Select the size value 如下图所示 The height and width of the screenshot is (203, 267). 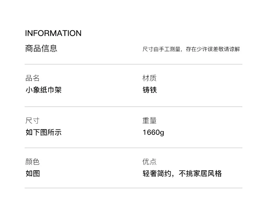click(x=43, y=132)
